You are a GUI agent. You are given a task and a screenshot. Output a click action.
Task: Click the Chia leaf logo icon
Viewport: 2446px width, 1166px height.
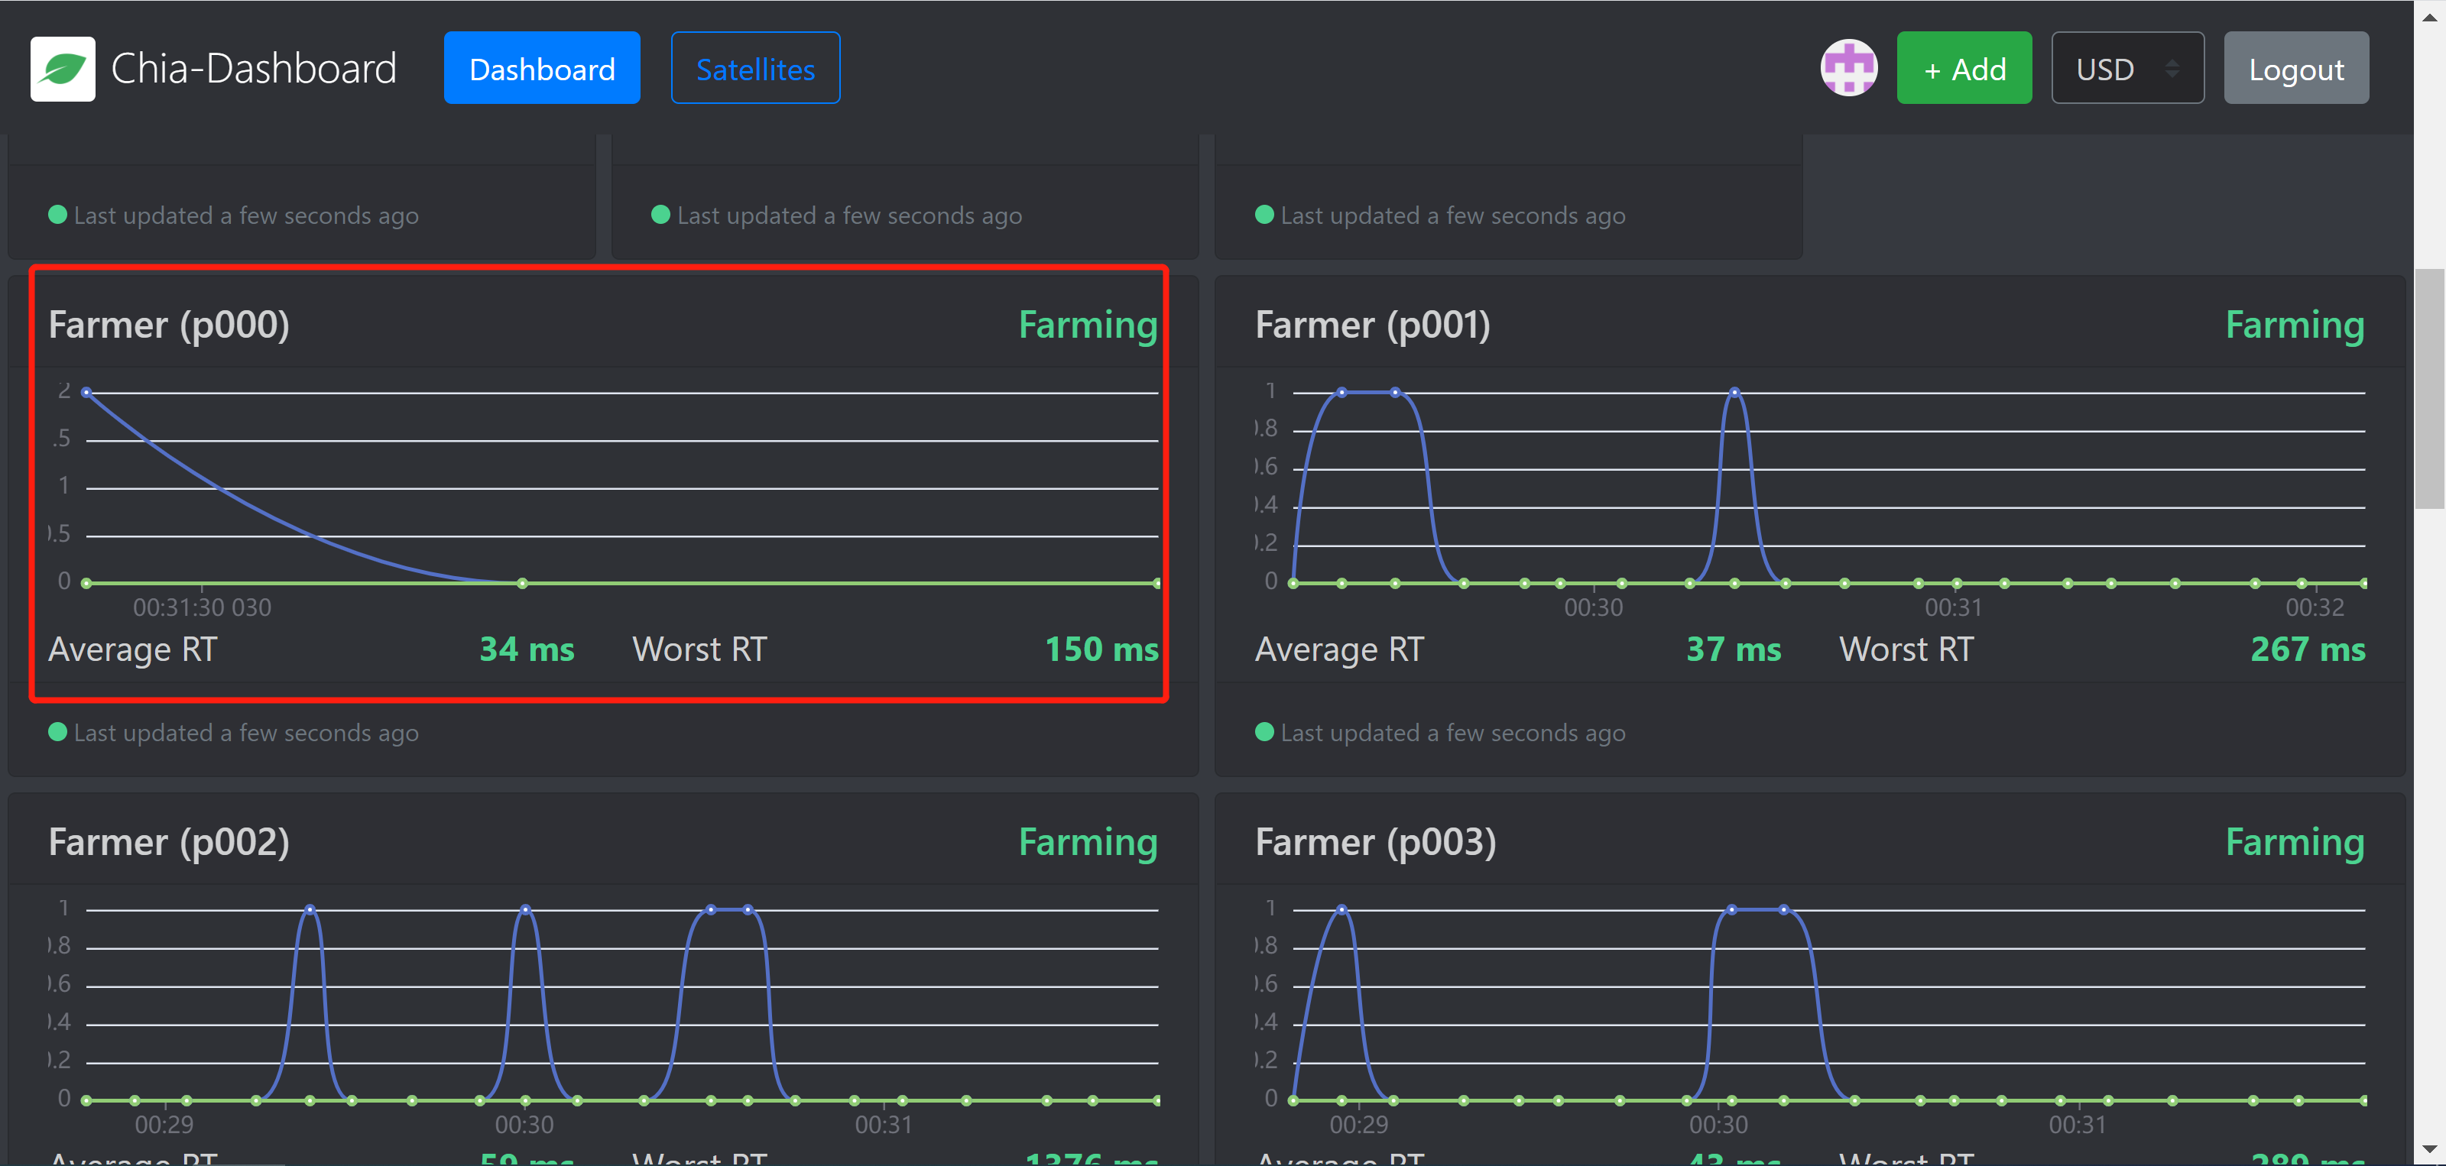62,66
